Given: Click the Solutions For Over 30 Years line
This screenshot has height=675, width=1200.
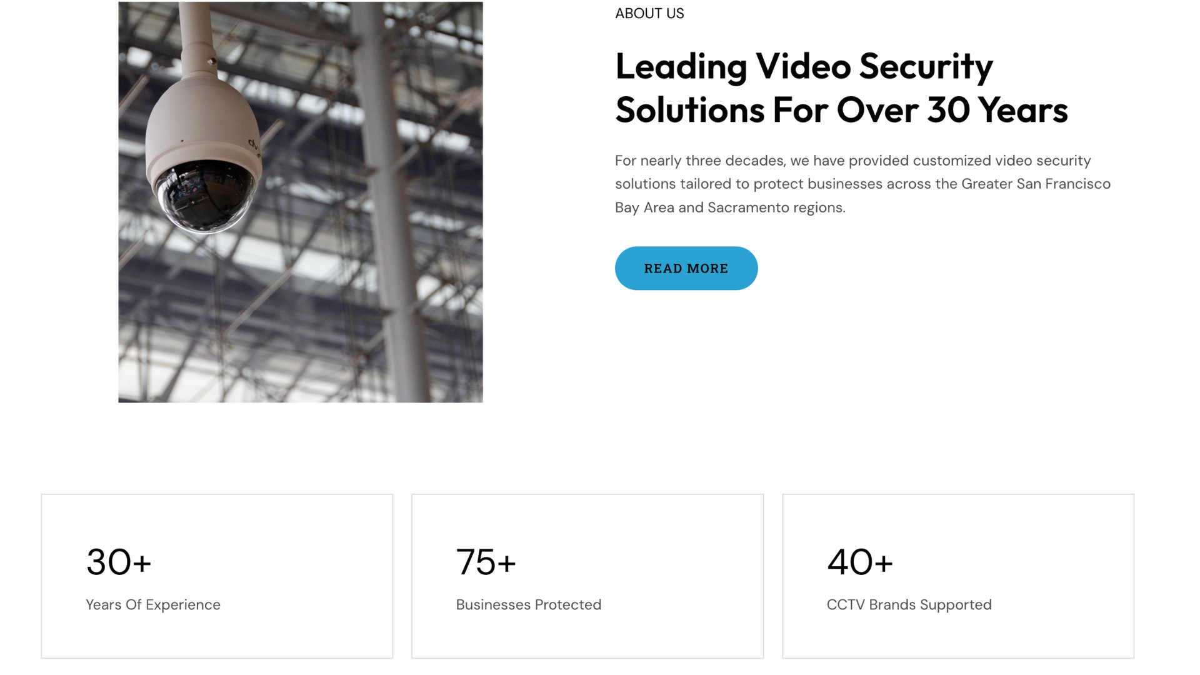Looking at the screenshot, I should pyautogui.click(x=841, y=110).
